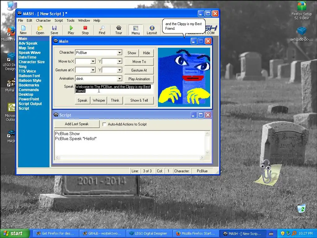Select the MASH desktop shortcut icon
317x238 pixels.
(11, 136)
